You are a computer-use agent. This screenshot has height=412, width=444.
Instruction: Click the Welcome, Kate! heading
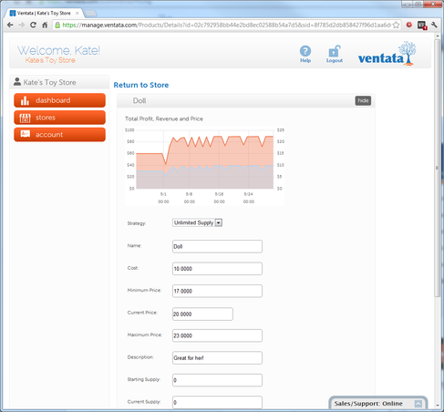point(58,50)
